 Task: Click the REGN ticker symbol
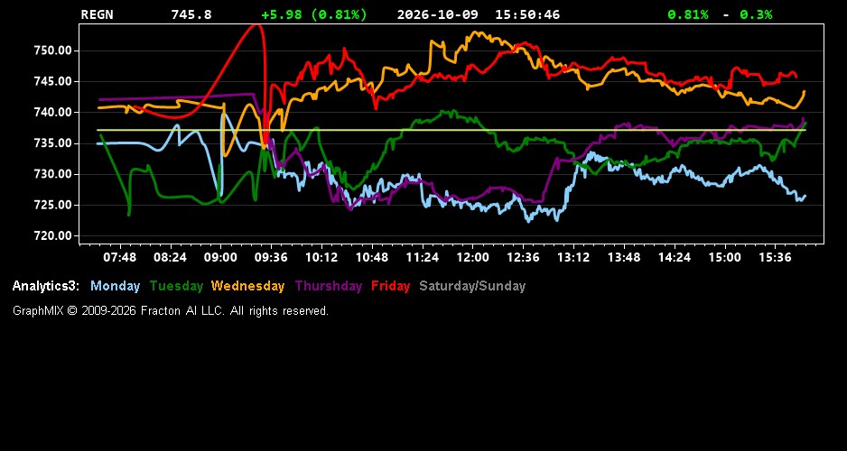(x=98, y=14)
